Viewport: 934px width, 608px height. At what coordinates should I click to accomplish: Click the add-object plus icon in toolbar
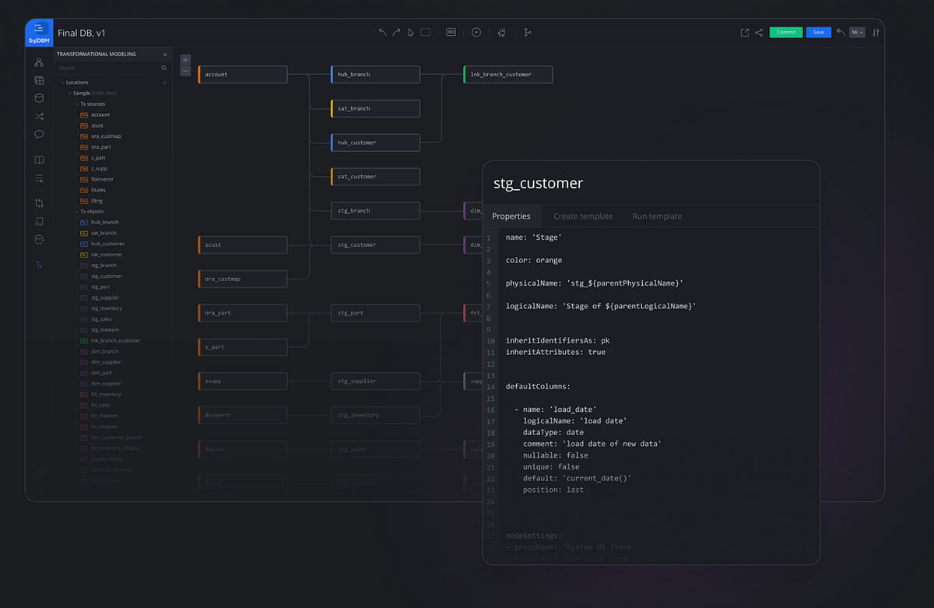pos(476,32)
